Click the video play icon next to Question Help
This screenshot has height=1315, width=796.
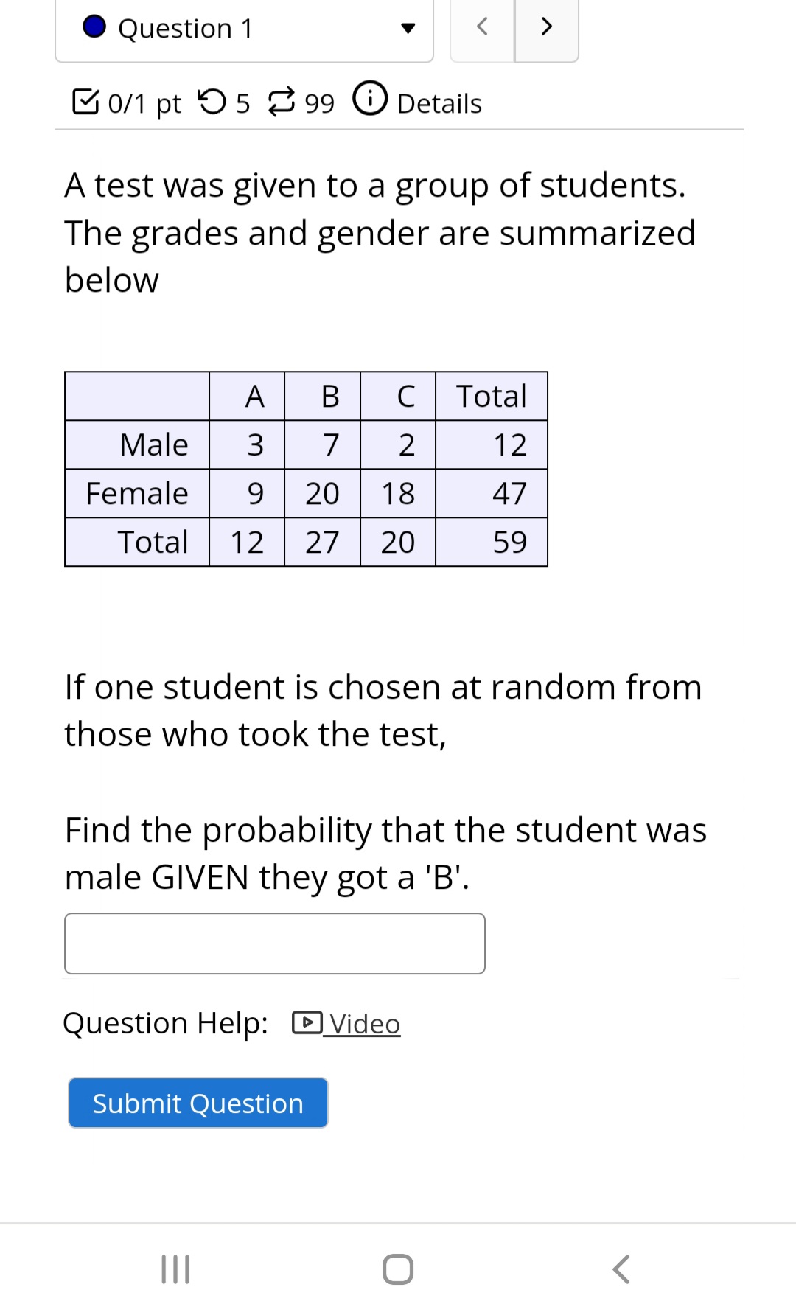point(307,1023)
